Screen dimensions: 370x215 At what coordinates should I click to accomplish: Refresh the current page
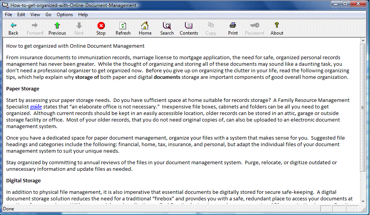click(x=123, y=29)
